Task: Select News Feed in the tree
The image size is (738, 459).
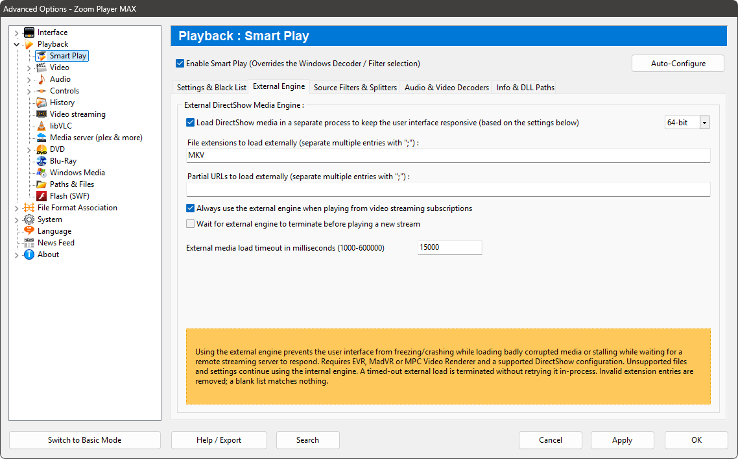Action: (56, 243)
